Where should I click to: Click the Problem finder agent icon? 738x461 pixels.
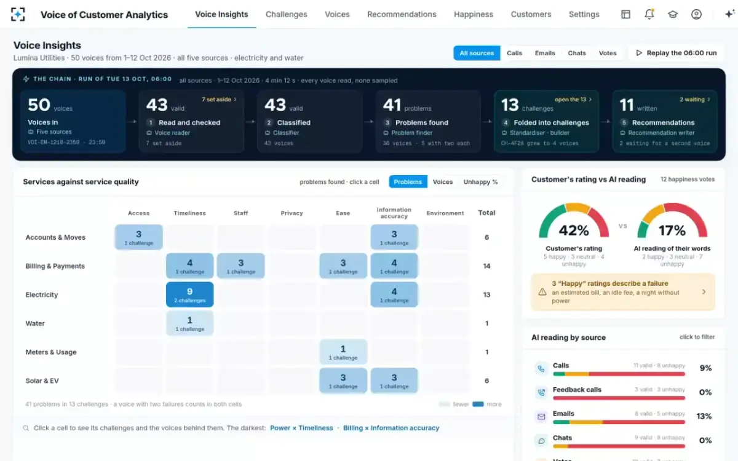386,133
